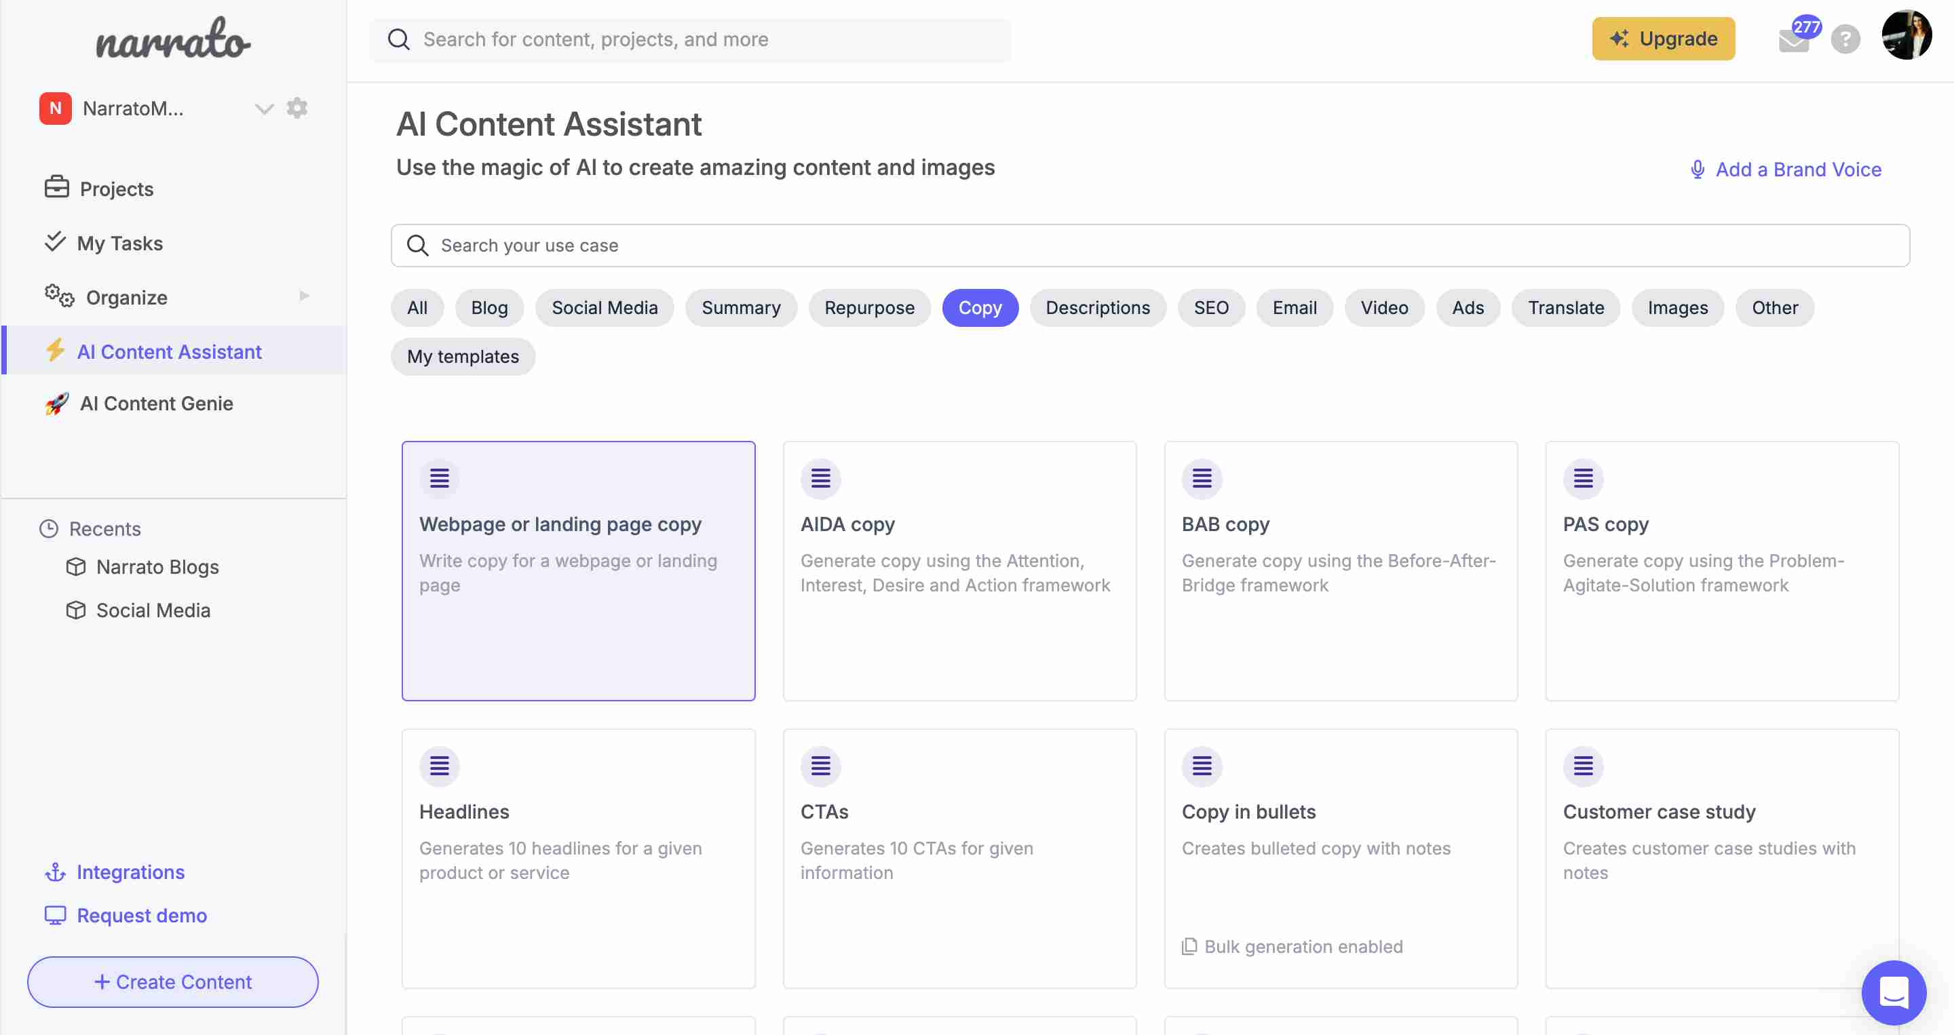Open the Organize menu item
This screenshot has width=1954, height=1035.
(126, 297)
